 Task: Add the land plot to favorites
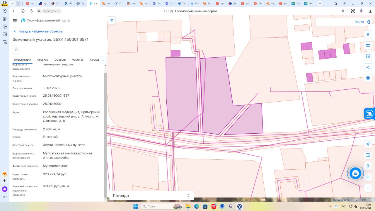pos(16,49)
